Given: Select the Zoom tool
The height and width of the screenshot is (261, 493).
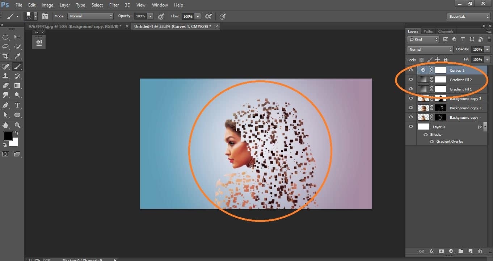Looking at the screenshot, I should coord(17,125).
